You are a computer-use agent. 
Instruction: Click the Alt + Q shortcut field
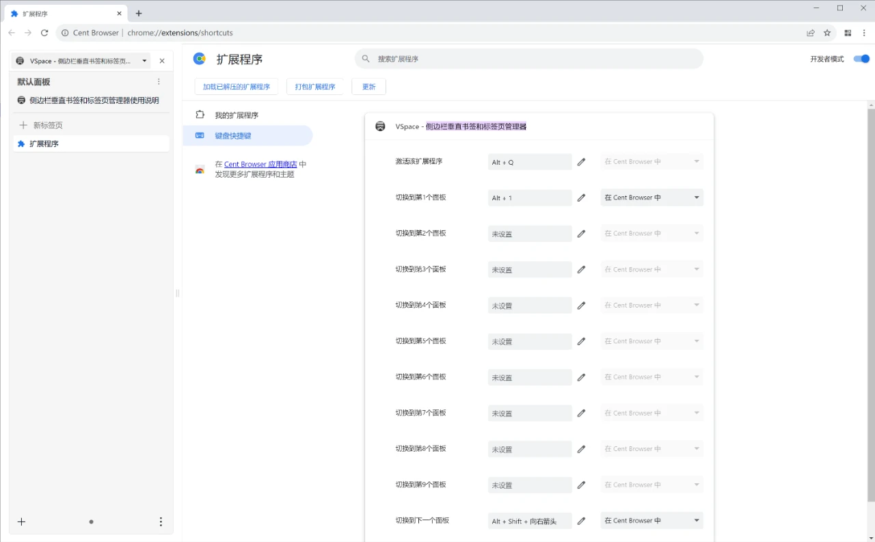point(530,162)
